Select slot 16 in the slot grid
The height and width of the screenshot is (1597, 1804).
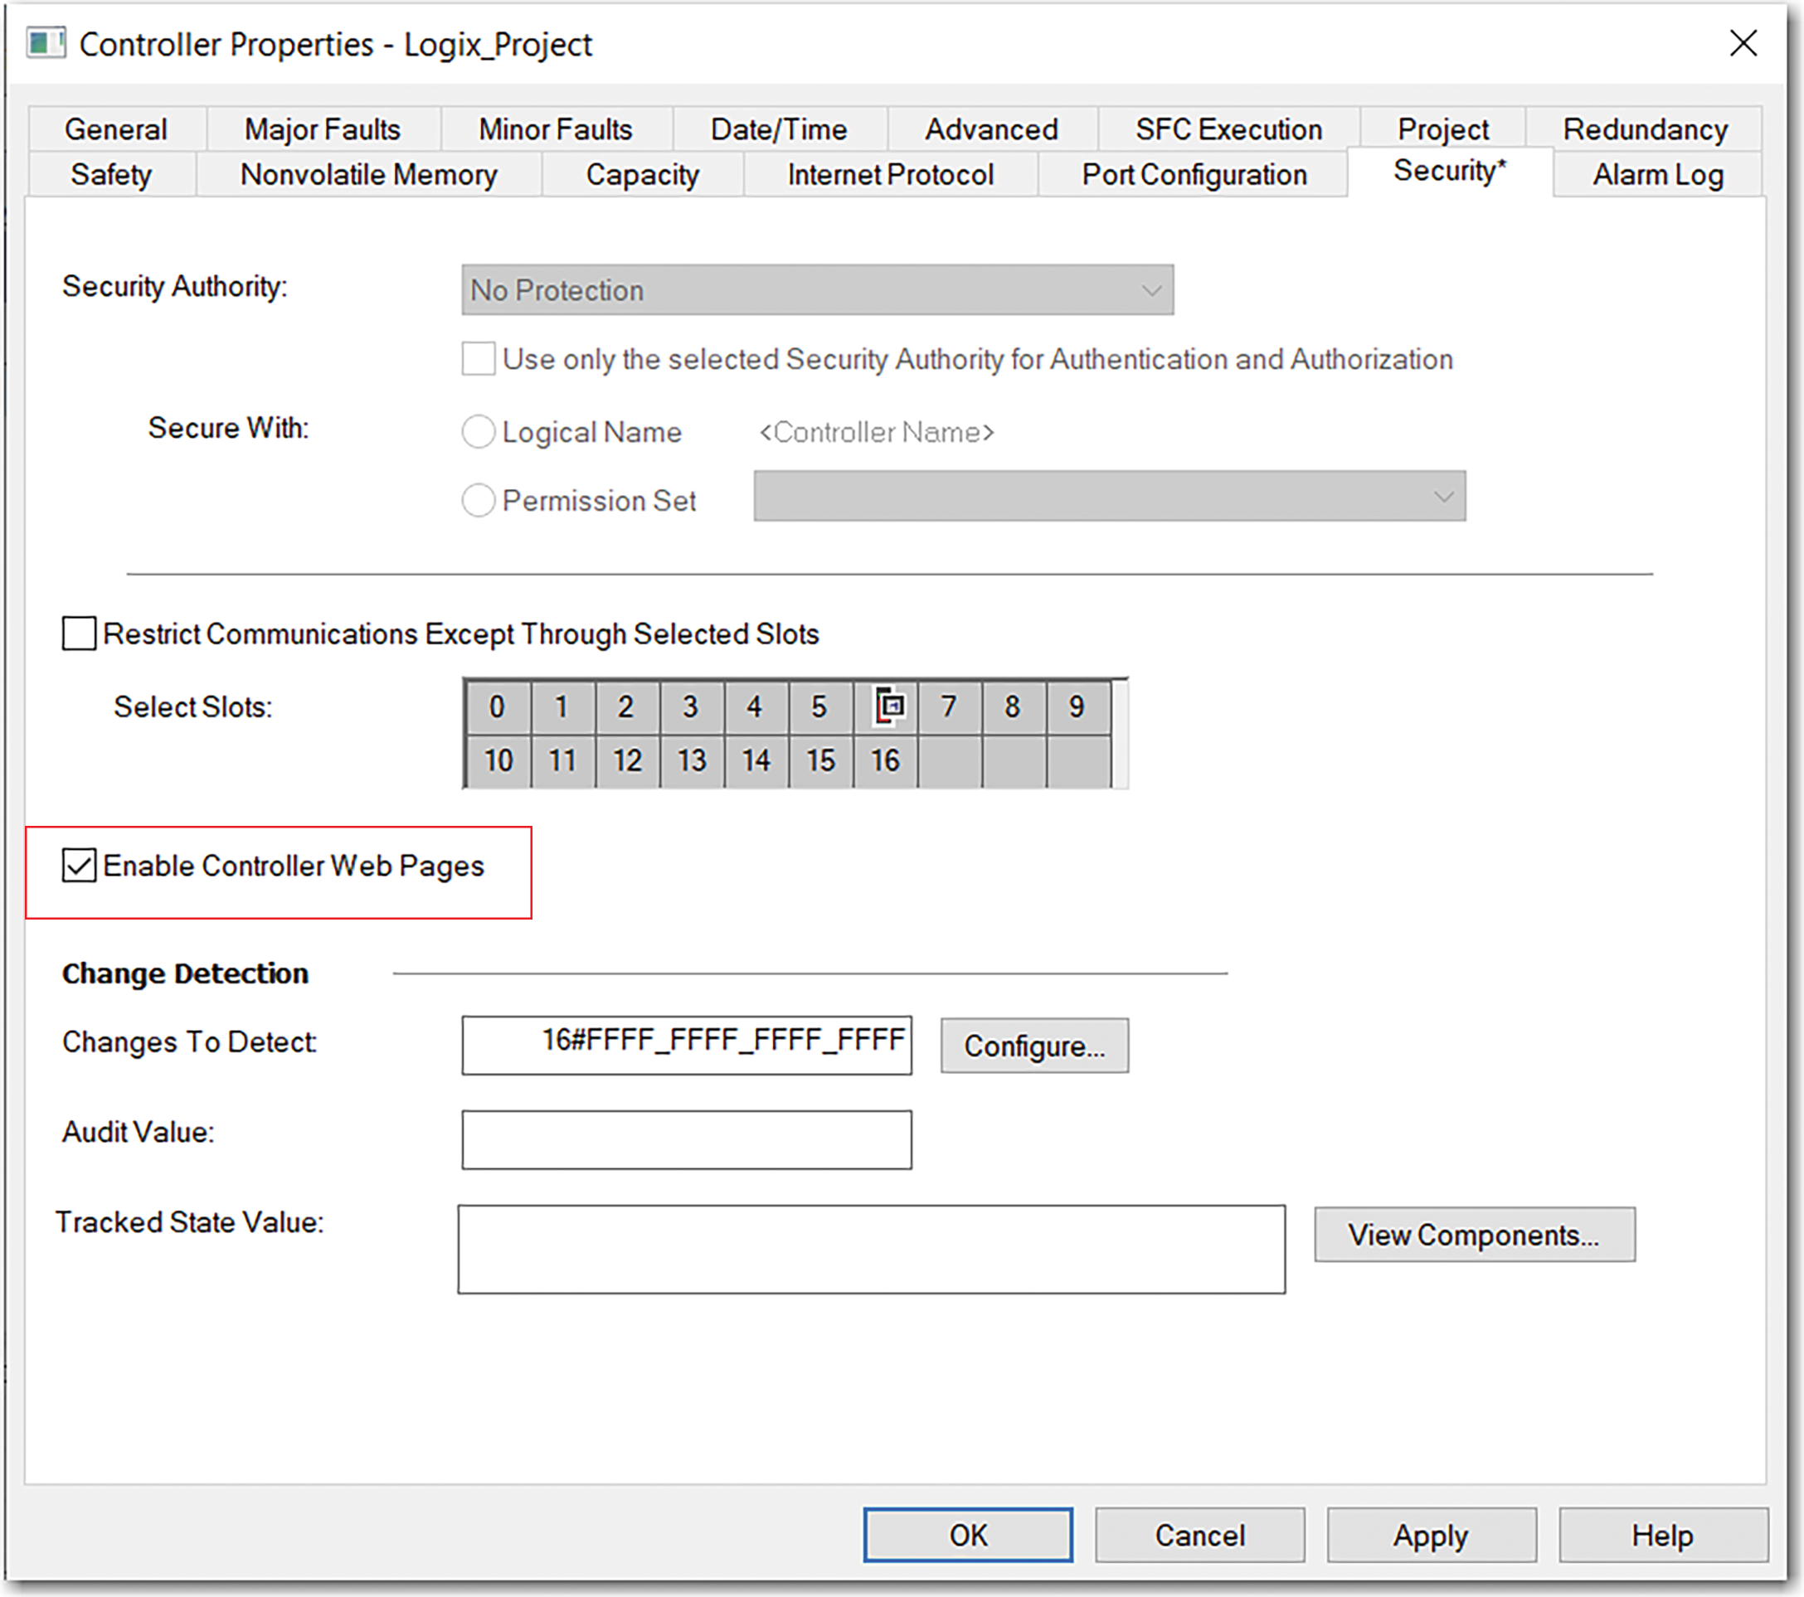pos(885,760)
